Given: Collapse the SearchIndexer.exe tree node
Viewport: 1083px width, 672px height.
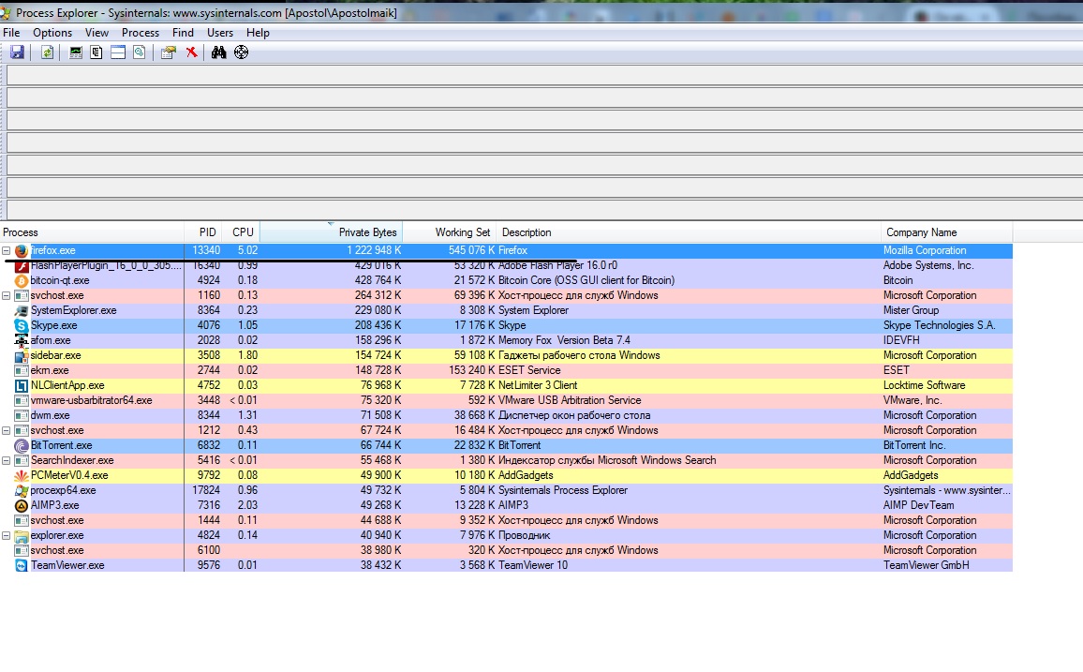Looking at the screenshot, I should [x=7, y=461].
